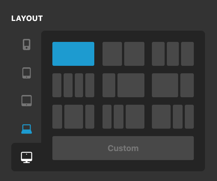Choose the wide-left narrow-right two-column layout
217x181 pixels.
[173, 85]
